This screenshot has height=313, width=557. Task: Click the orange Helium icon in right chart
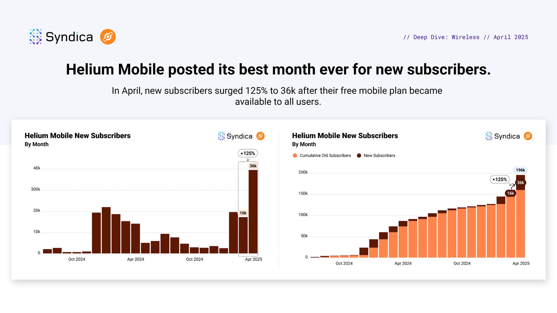pyautogui.click(x=528, y=136)
